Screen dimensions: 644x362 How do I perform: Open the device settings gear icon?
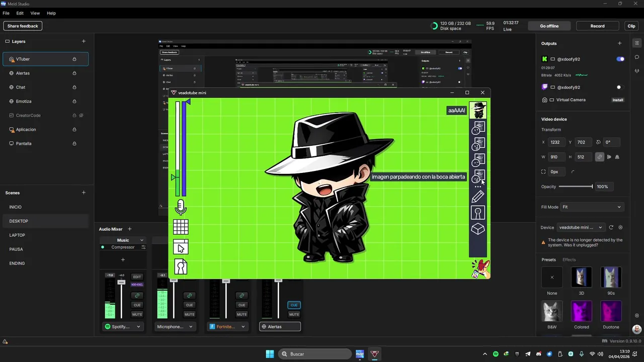click(620, 227)
